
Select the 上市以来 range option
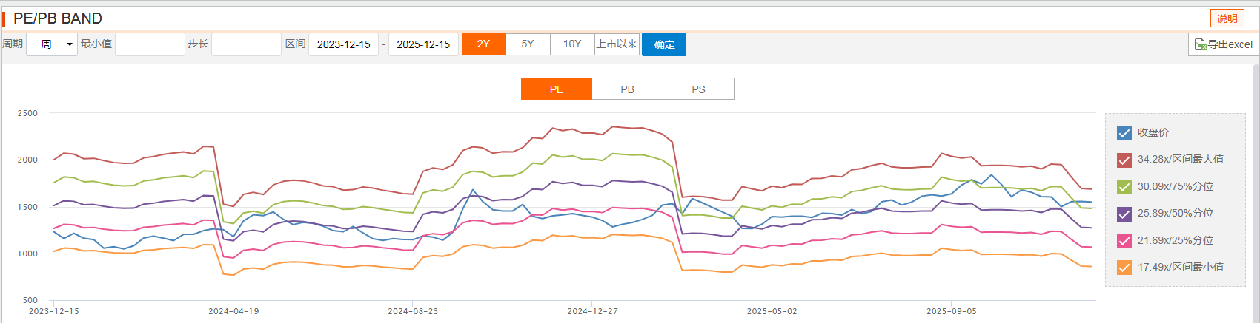[x=617, y=44]
